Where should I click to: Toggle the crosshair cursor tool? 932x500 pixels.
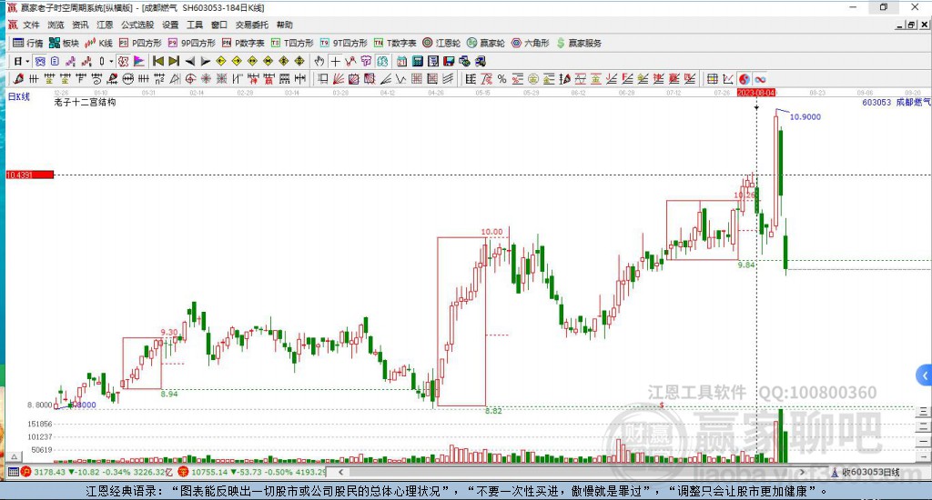click(x=335, y=61)
